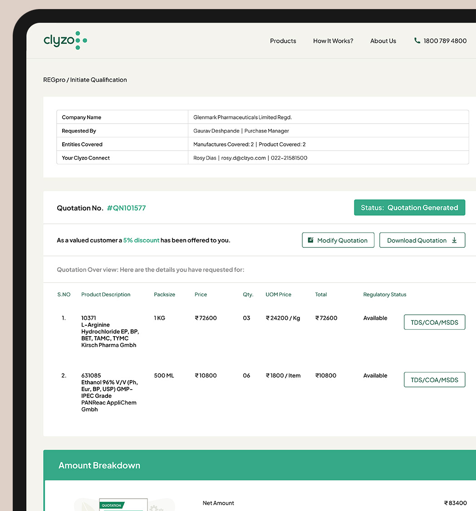Click the phone icon beside 1800 789 4800
This screenshot has width=476, height=511.
click(x=417, y=40)
